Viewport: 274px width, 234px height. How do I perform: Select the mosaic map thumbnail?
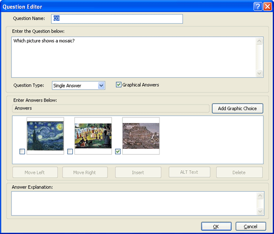point(141,136)
